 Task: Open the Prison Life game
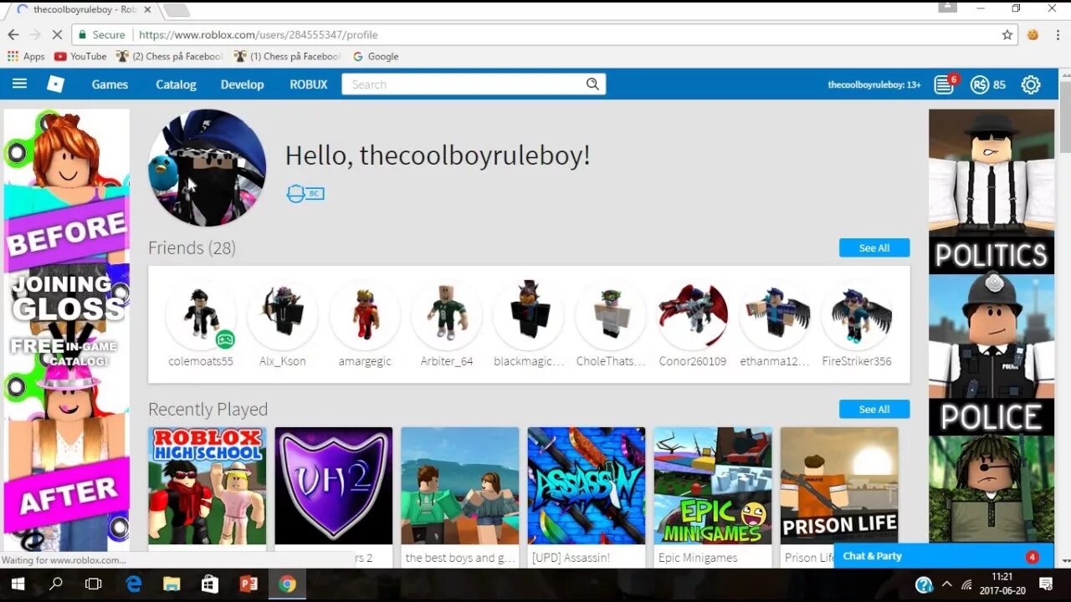click(x=839, y=486)
